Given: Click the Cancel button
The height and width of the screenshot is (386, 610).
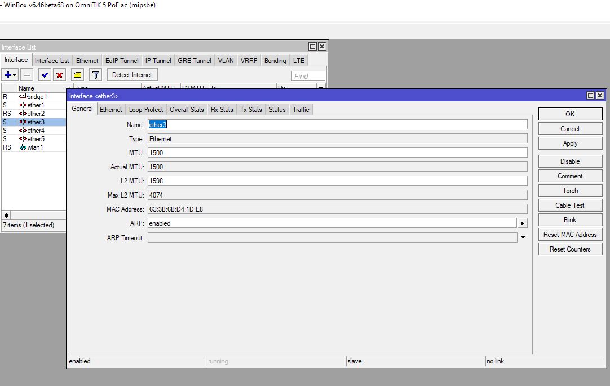Looking at the screenshot, I should (570, 129).
